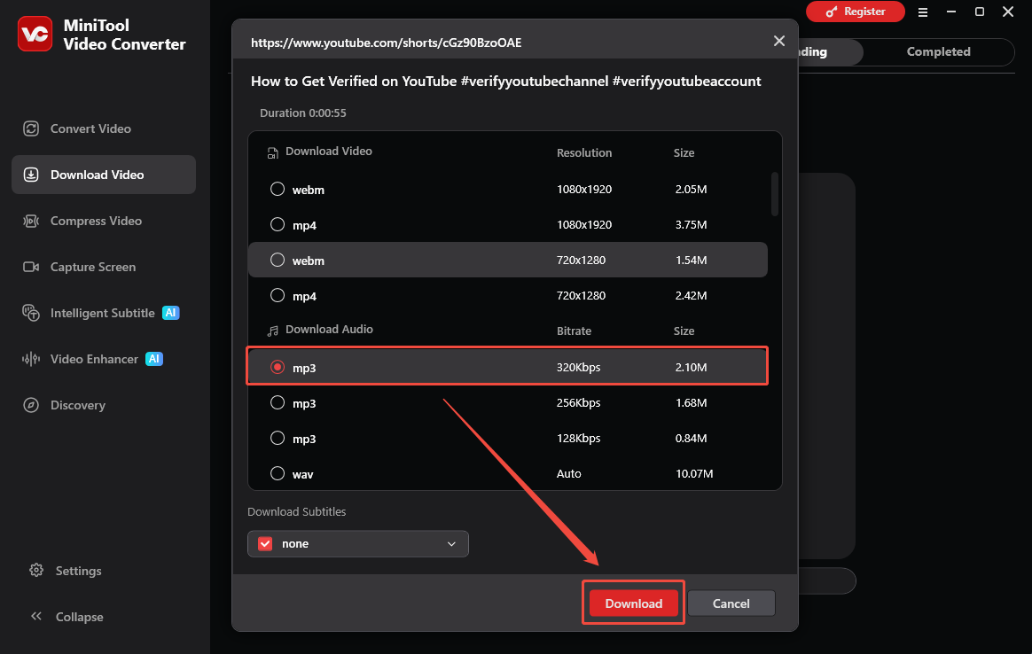This screenshot has height=654, width=1032.
Task: Click the Download Audio music note icon
Action: pyautogui.click(x=272, y=331)
